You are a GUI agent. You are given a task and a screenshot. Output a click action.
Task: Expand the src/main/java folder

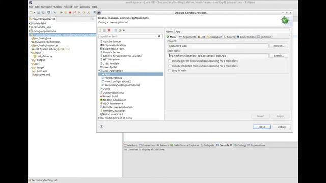coord(31,38)
